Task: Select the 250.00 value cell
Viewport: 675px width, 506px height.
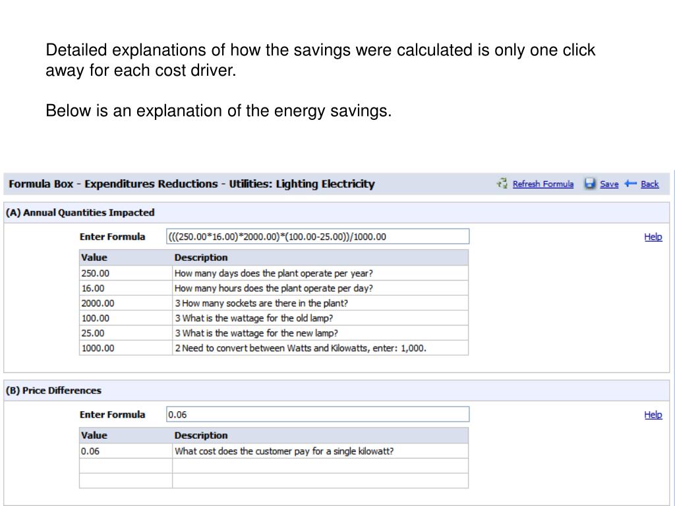Action: click(126, 273)
